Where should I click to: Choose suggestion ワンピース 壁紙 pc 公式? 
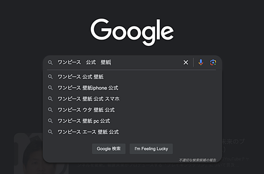(x=132, y=121)
